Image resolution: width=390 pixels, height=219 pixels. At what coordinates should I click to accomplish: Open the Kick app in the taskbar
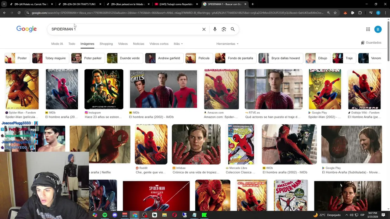pyautogui.click(x=204, y=215)
